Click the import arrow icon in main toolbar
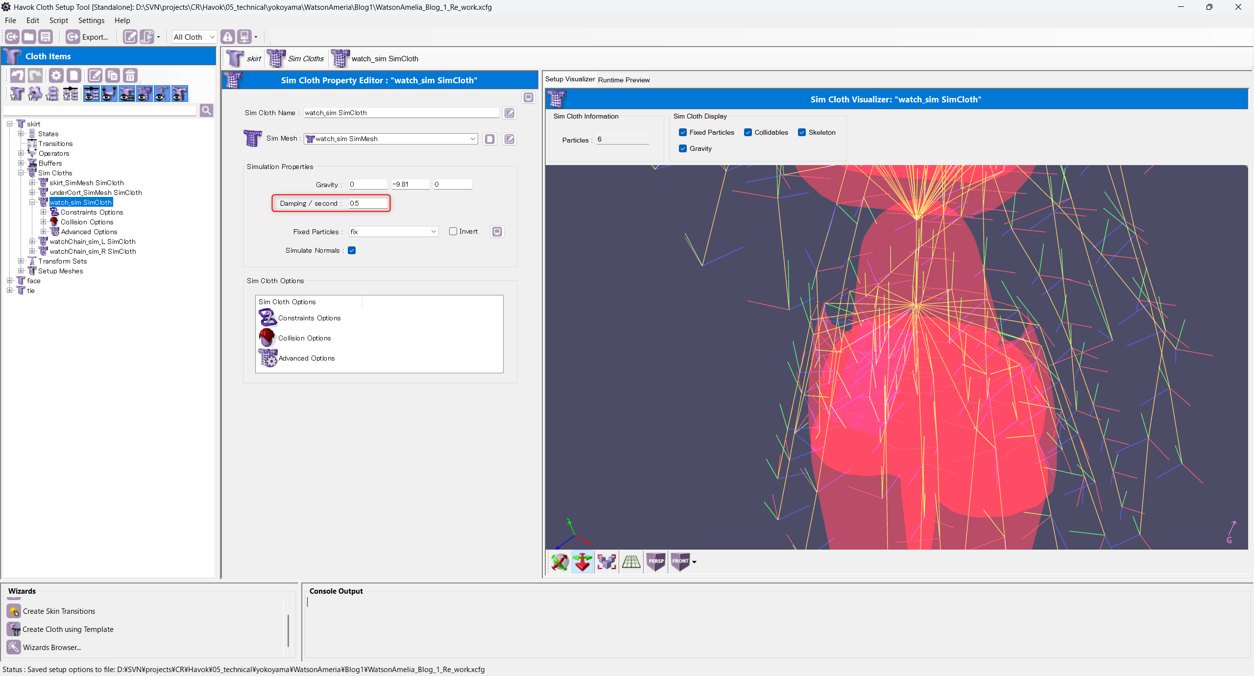 pos(12,37)
